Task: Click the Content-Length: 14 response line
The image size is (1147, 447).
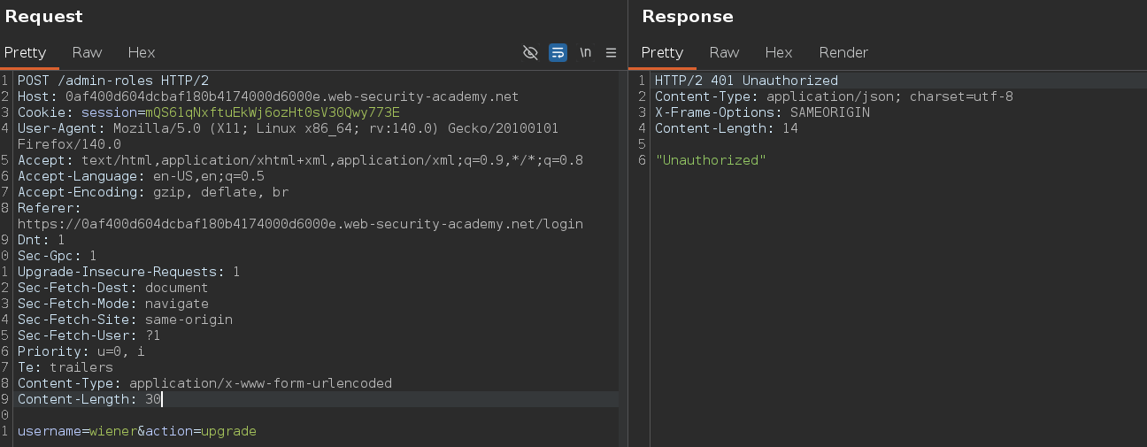Action: pyautogui.click(x=727, y=128)
